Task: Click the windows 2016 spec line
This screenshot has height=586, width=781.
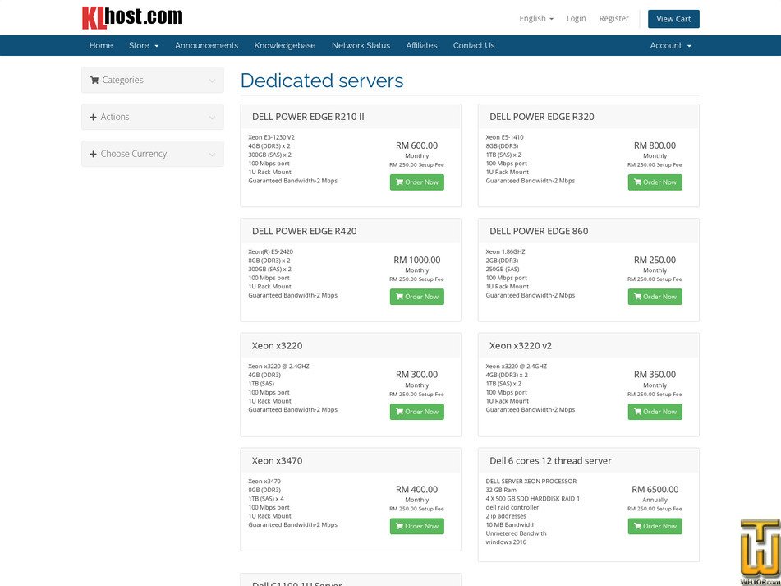Action: (506, 542)
